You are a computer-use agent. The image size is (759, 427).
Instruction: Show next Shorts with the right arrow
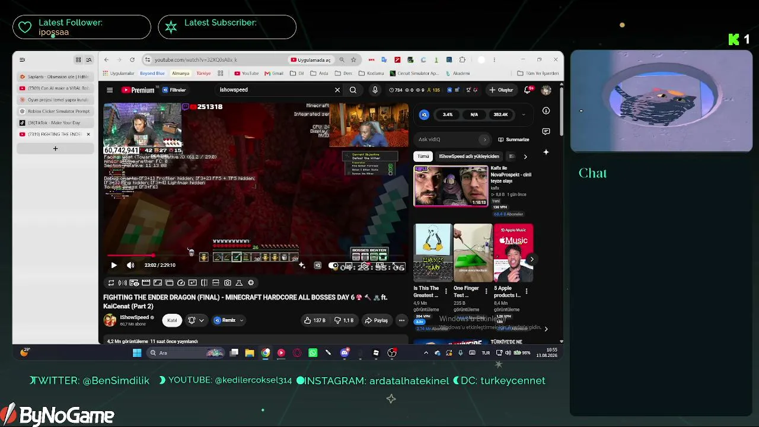(x=531, y=259)
